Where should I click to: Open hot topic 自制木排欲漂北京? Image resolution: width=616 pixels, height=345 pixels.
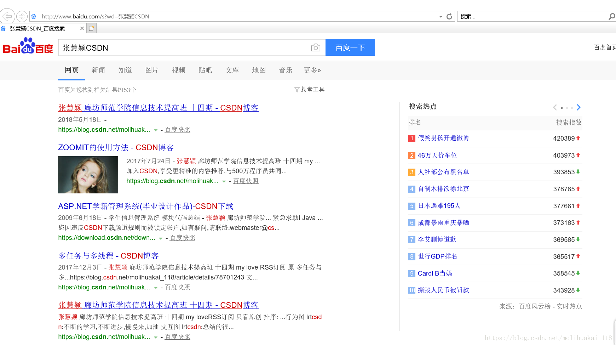tap(443, 189)
